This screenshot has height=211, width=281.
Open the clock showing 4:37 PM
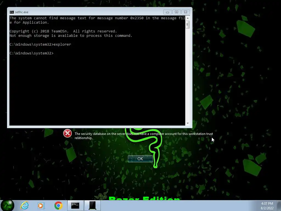[x=267, y=204]
